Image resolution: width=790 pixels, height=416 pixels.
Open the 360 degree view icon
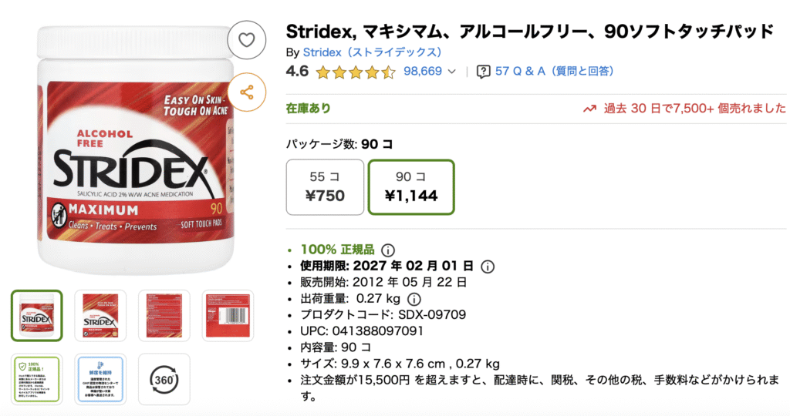164,379
